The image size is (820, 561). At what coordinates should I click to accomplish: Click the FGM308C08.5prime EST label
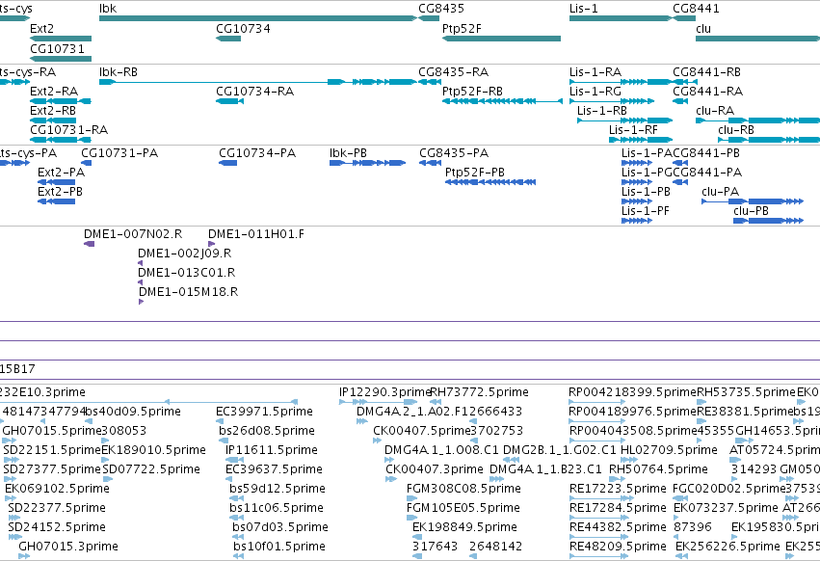[463, 489]
